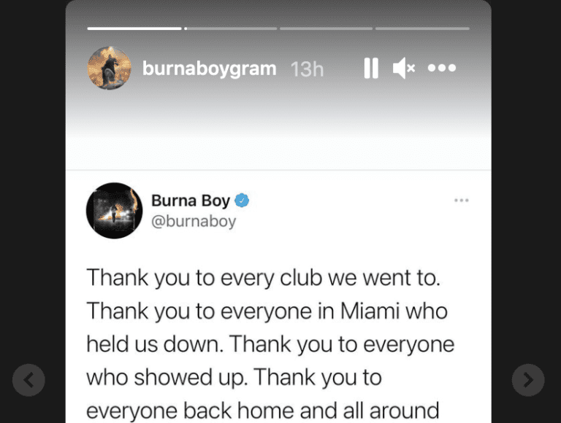Click the 13h story timestamp
Viewport: 561px width, 423px height.
click(x=308, y=69)
